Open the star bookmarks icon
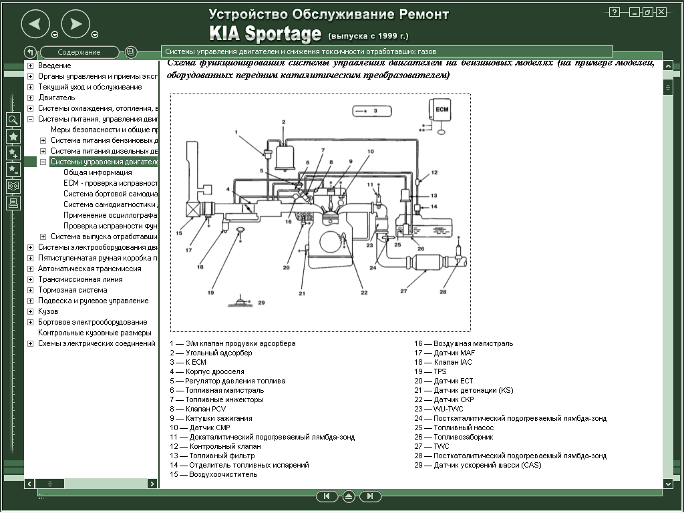 click(13, 136)
